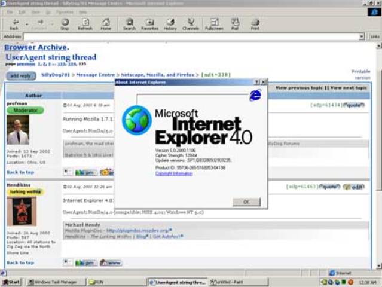Screen dimensions: 382x287
Task: Open the Search toolbar icon
Action: click(129, 25)
